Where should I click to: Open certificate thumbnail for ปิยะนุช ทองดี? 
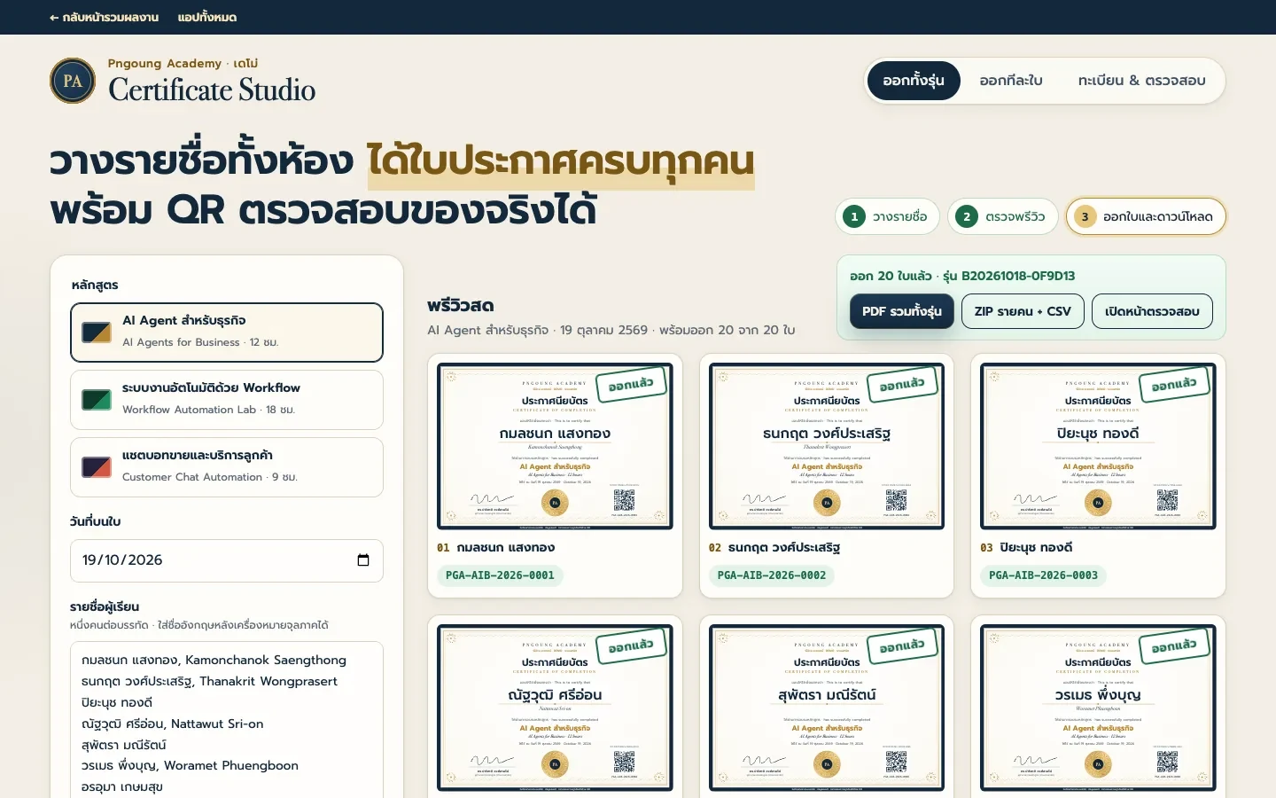click(x=1098, y=446)
